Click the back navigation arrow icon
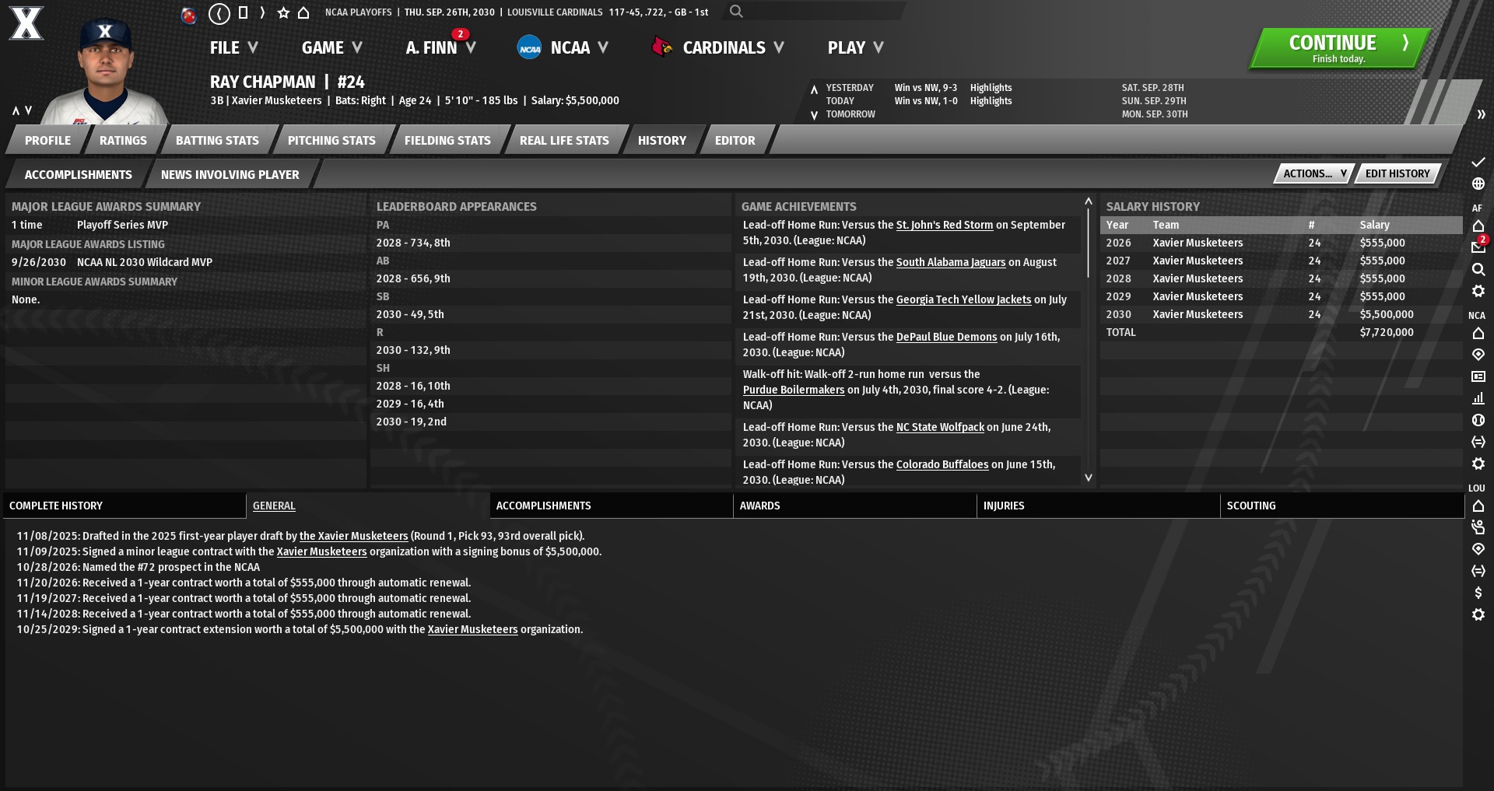Viewport: 1494px width, 791px height. point(219,13)
